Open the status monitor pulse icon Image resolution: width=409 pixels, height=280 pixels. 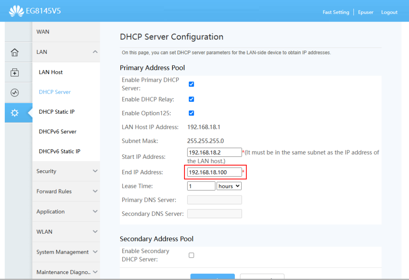(x=15, y=93)
